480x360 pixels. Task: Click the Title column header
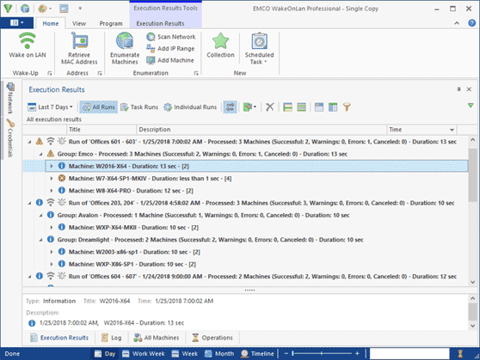101,130
